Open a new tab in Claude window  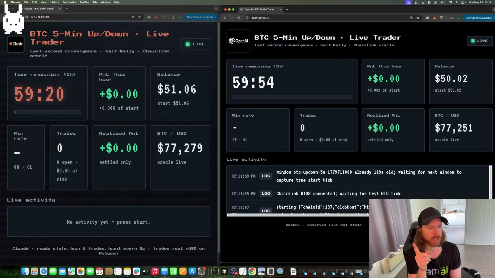67,8
